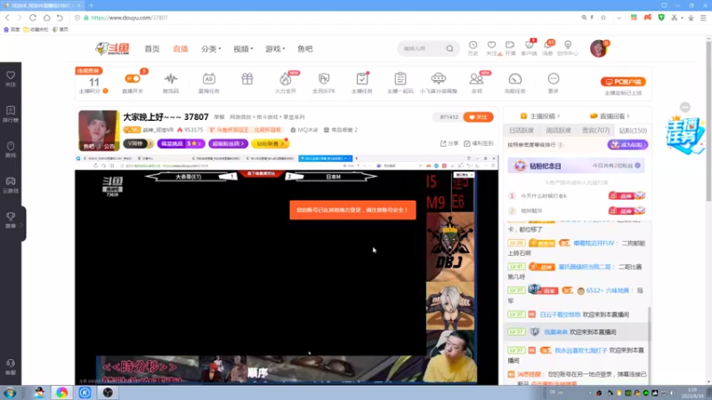This screenshot has height=400, width=712.
Task: Expand the 赛事 trophy sidebar item
Action: point(11,220)
